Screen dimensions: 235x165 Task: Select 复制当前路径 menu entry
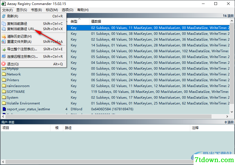[34, 24]
